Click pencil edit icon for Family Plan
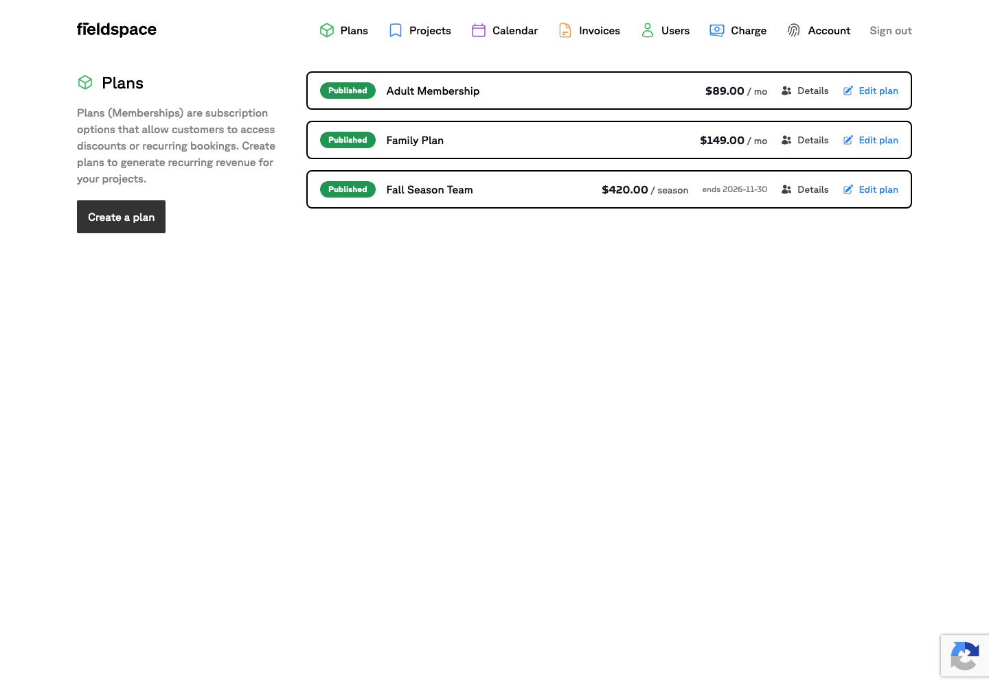This screenshot has height=686, width=989. 848,140
